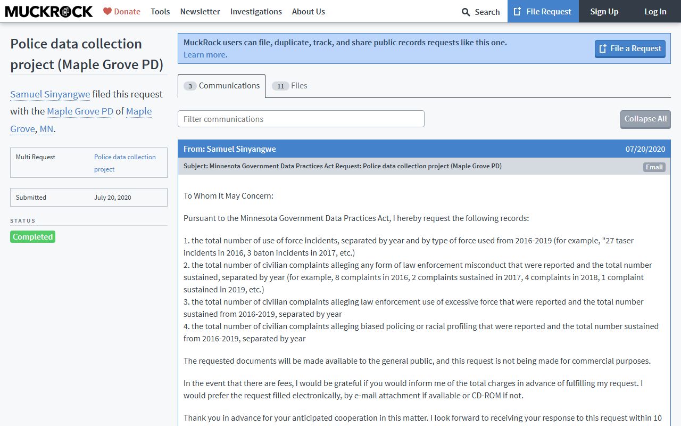Click the Learn more link

[205, 55]
